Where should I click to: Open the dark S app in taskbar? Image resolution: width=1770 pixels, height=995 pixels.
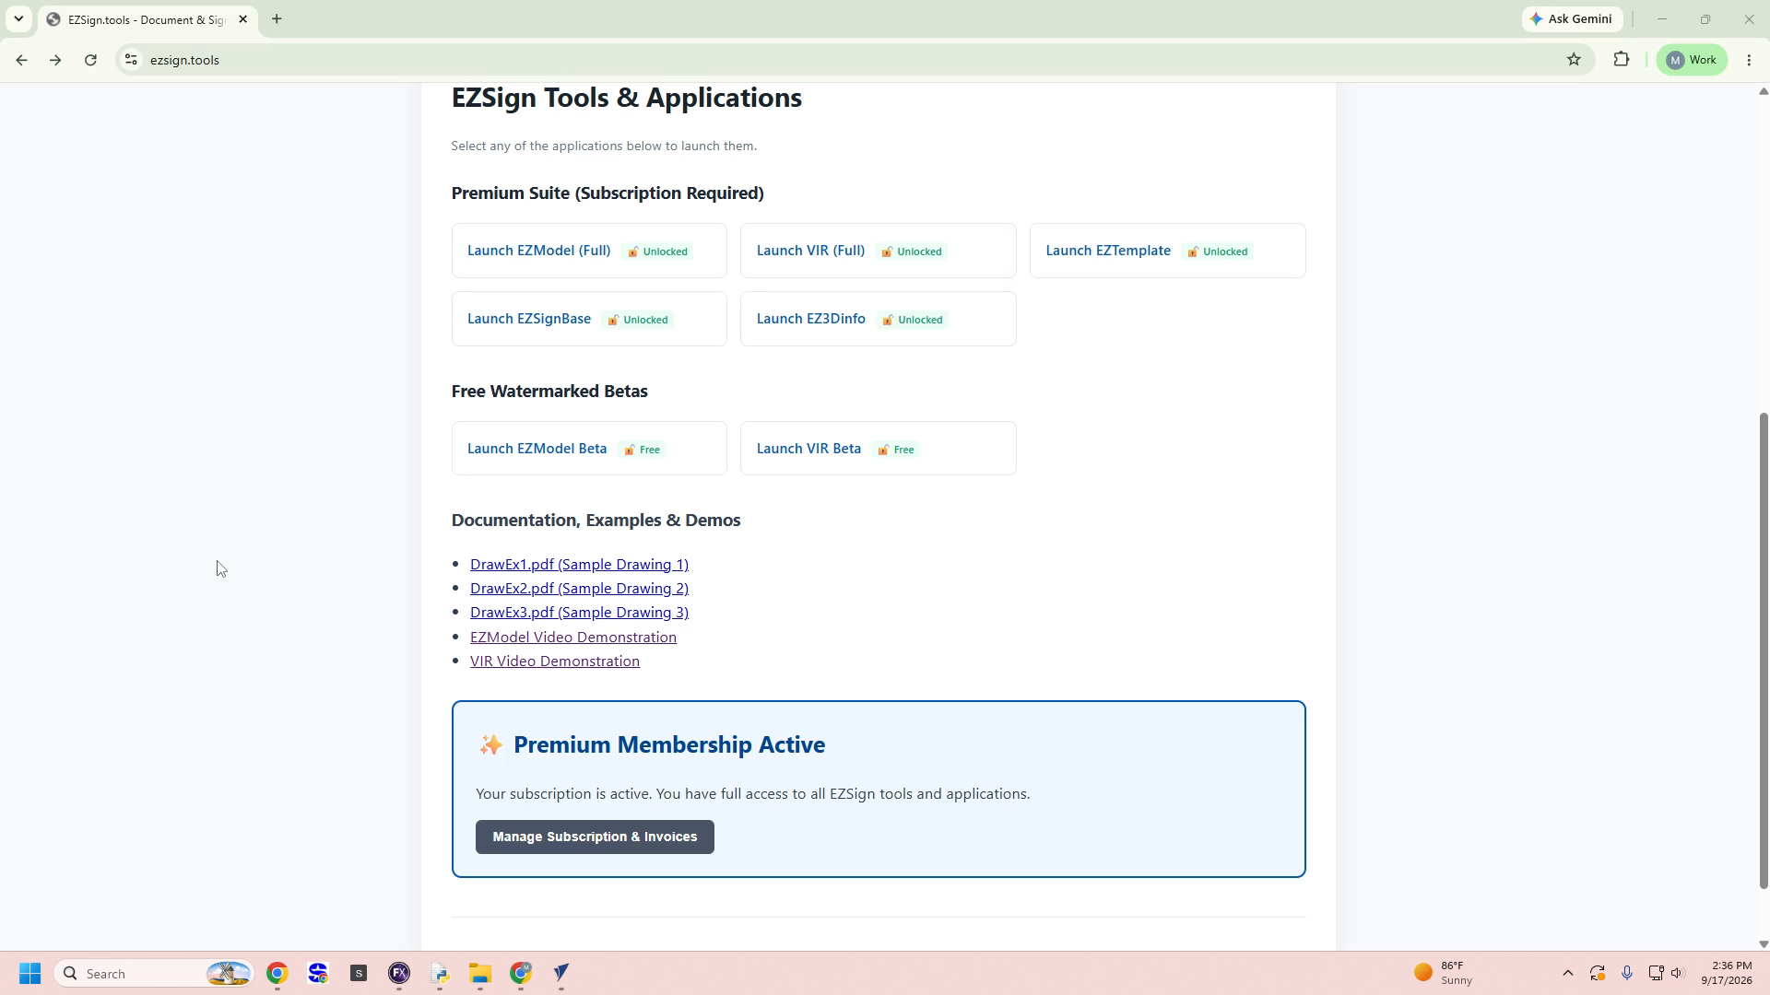point(359,974)
